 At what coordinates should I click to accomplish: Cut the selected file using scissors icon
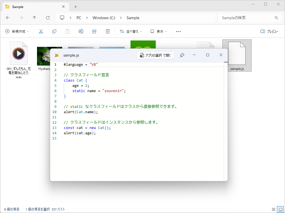[x=41, y=31]
